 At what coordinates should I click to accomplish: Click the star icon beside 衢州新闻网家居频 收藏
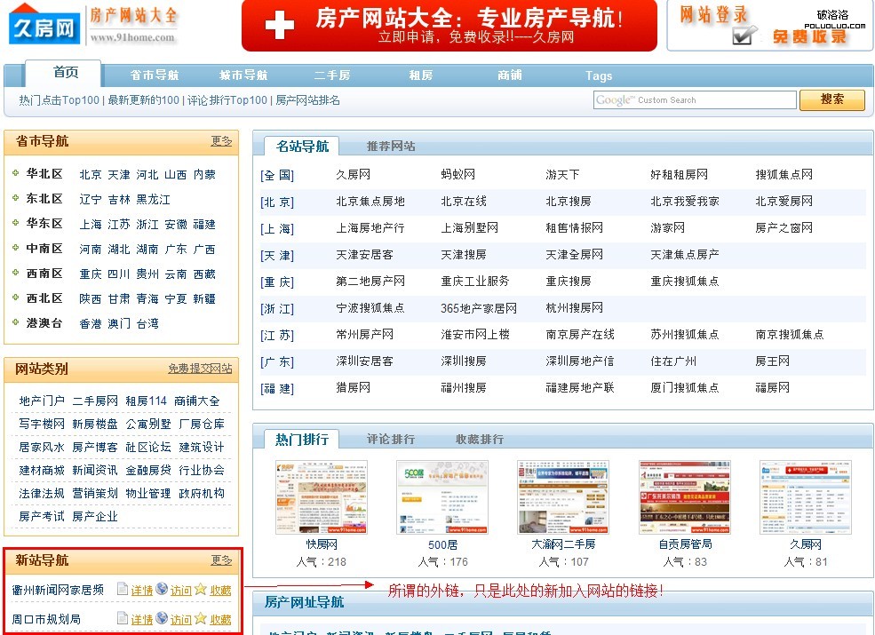tap(201, 589)
